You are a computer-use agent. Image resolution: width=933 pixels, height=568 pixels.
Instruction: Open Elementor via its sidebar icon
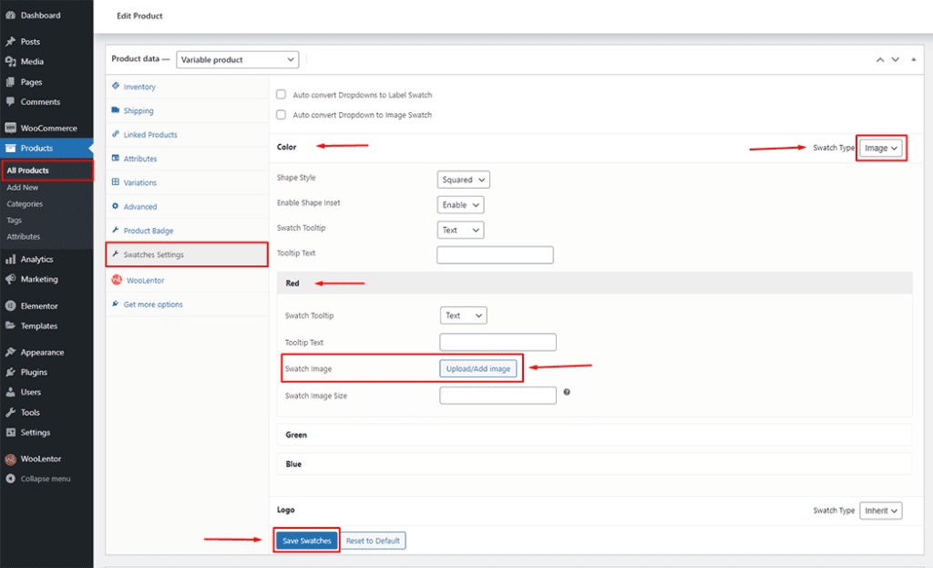click(x=10, y=306)
